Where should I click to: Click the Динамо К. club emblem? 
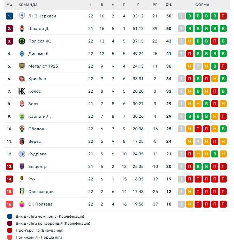coord(22,54)
